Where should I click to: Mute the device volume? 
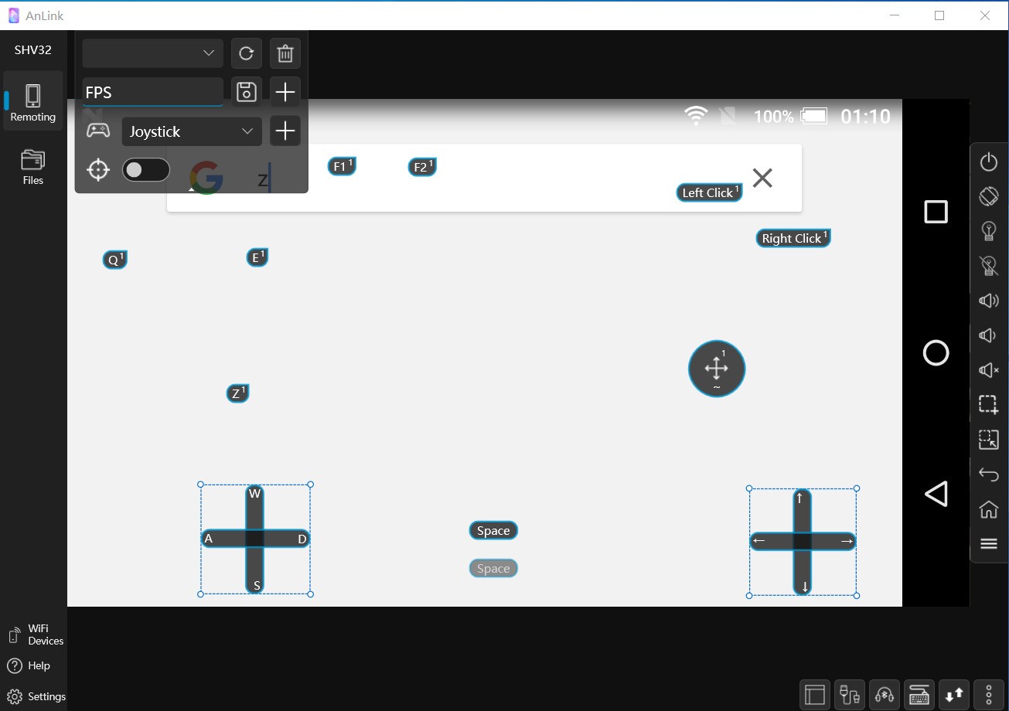pos(988,370)
